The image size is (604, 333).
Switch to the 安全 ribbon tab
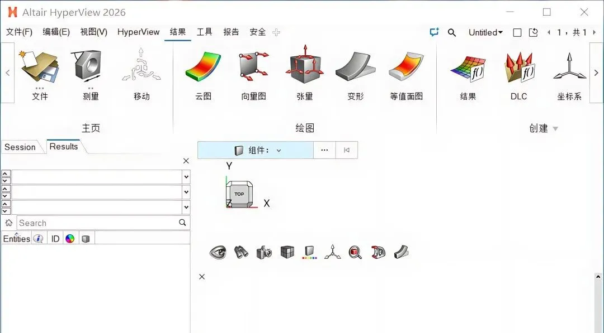[x=258, y=32]
